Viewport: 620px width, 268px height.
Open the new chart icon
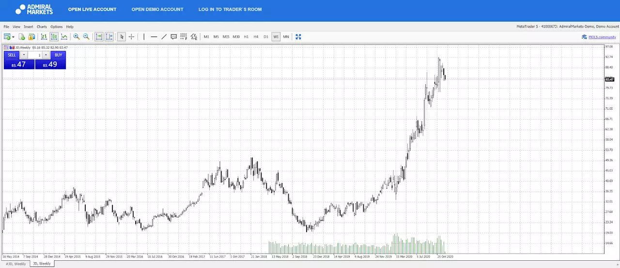(x=7, y=37)
